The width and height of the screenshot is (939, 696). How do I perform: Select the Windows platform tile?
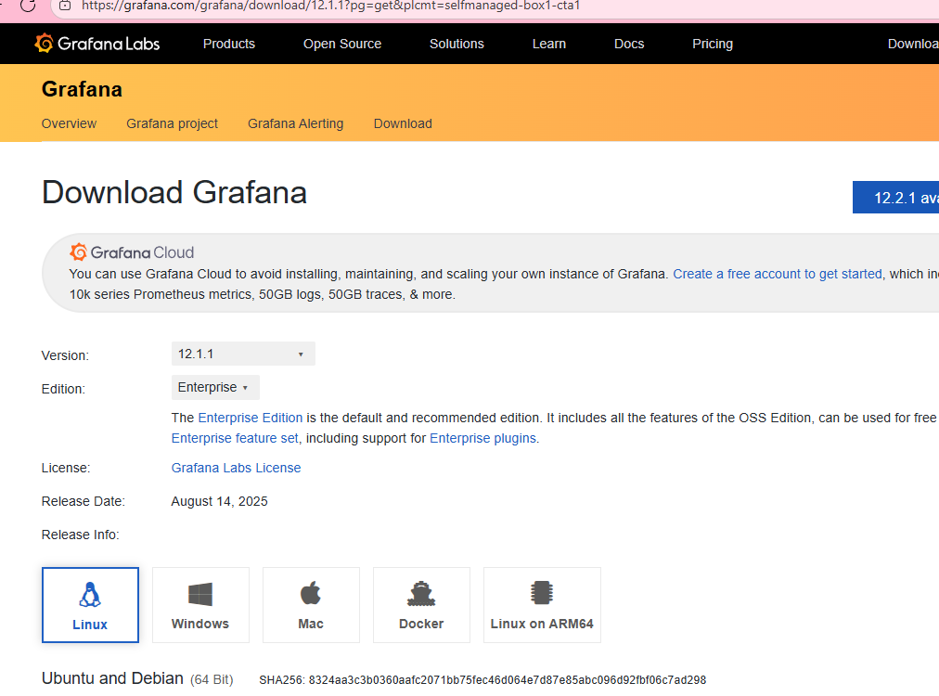(x=200, y=605)
